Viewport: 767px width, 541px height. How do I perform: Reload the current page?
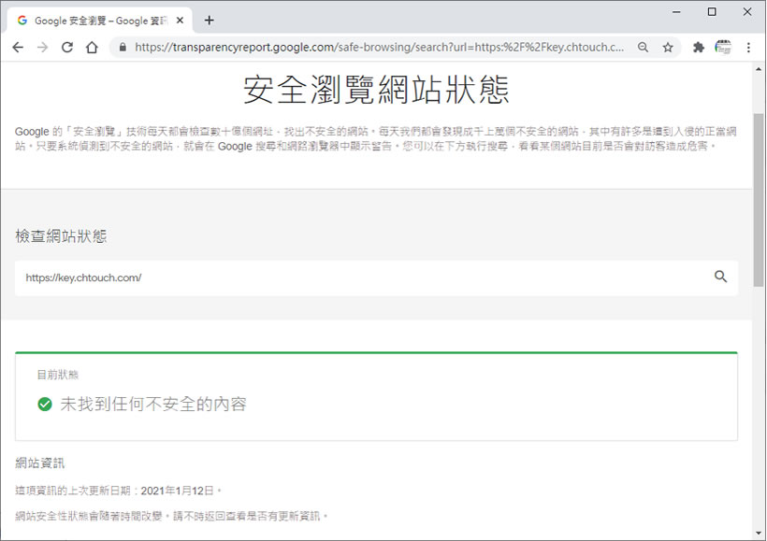pos(67,47)
